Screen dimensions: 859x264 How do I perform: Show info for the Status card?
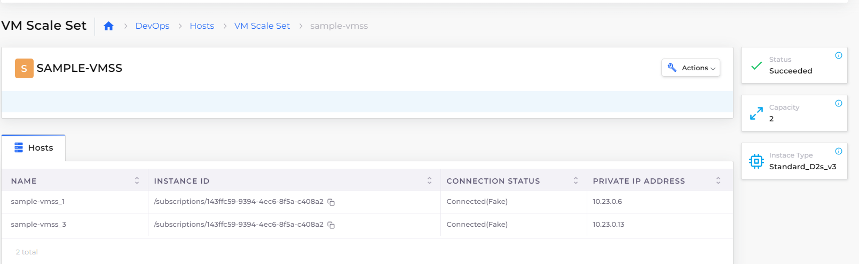coord(839,55)
